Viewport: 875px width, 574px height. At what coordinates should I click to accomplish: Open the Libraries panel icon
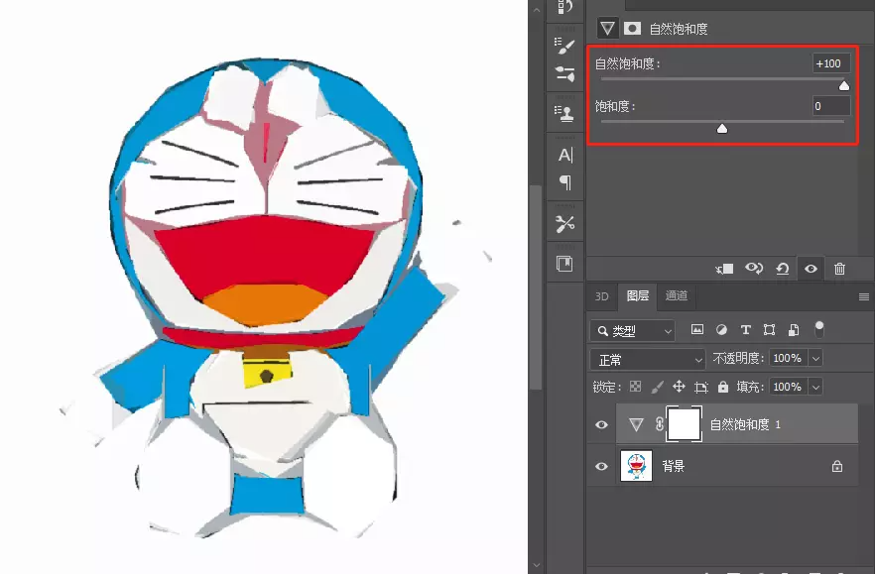[x=564, y=264]
